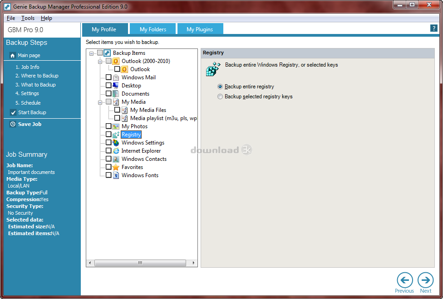Switch to the My Plugins tab
The image size is (443, 299).
coord(200,28)
